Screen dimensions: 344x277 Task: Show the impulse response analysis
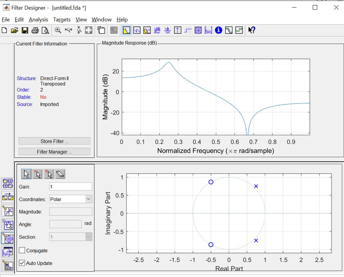[x=178, y=30]
